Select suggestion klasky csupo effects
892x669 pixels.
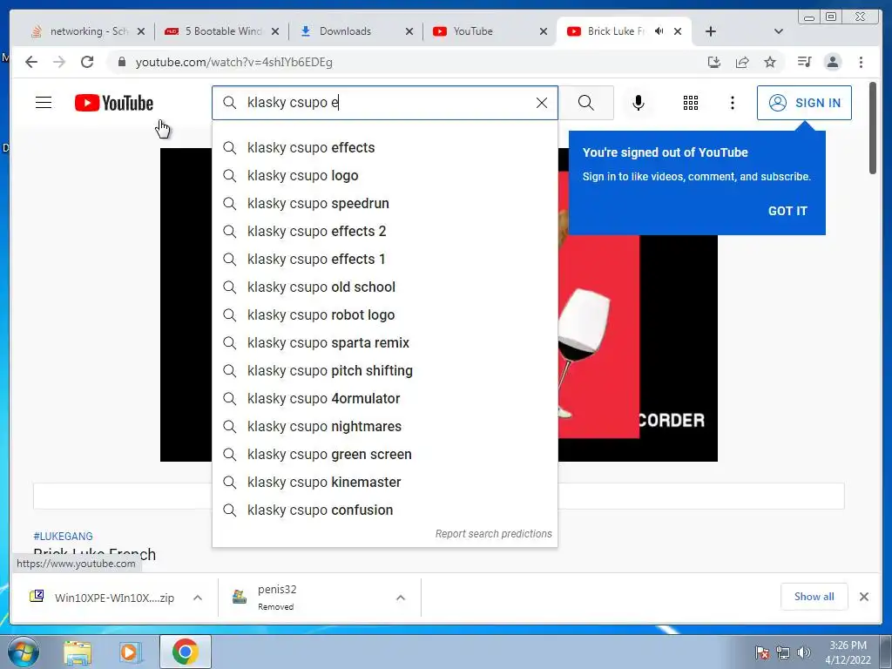pos(384,148)
